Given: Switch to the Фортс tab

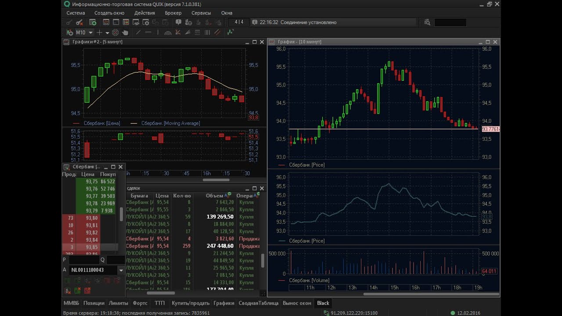Looking at the screenshot, I should pos(140,303).
